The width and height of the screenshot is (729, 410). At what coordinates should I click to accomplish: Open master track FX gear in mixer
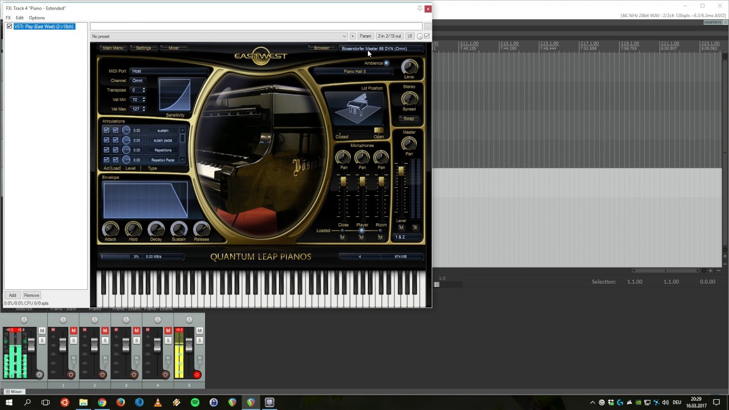coord(39,375)
